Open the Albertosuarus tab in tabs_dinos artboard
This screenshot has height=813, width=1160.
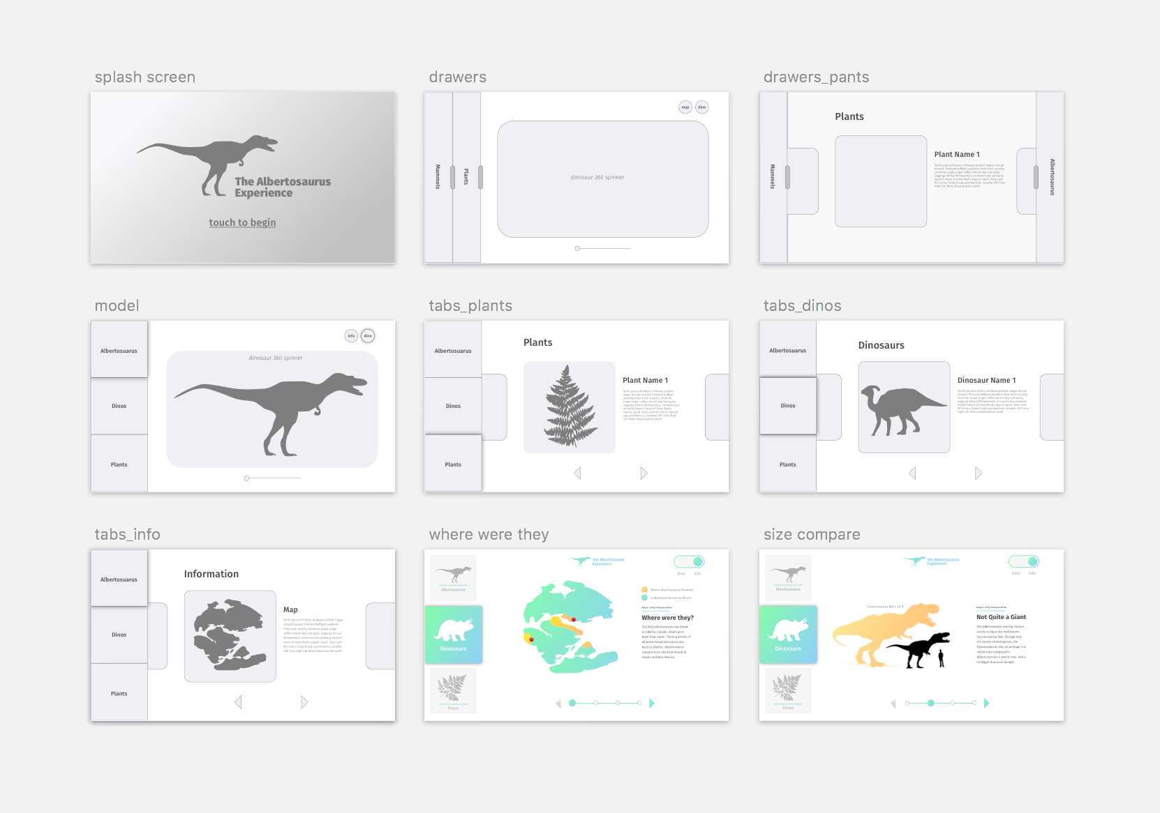(x=788, y=349)
